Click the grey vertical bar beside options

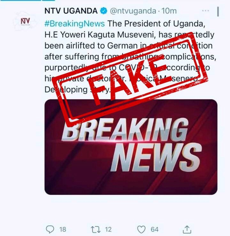(218, 11)
